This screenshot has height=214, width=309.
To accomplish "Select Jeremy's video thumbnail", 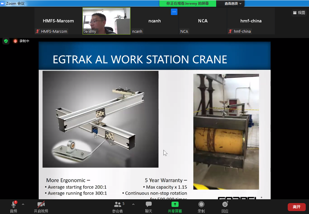I will (x=106, y=21).
